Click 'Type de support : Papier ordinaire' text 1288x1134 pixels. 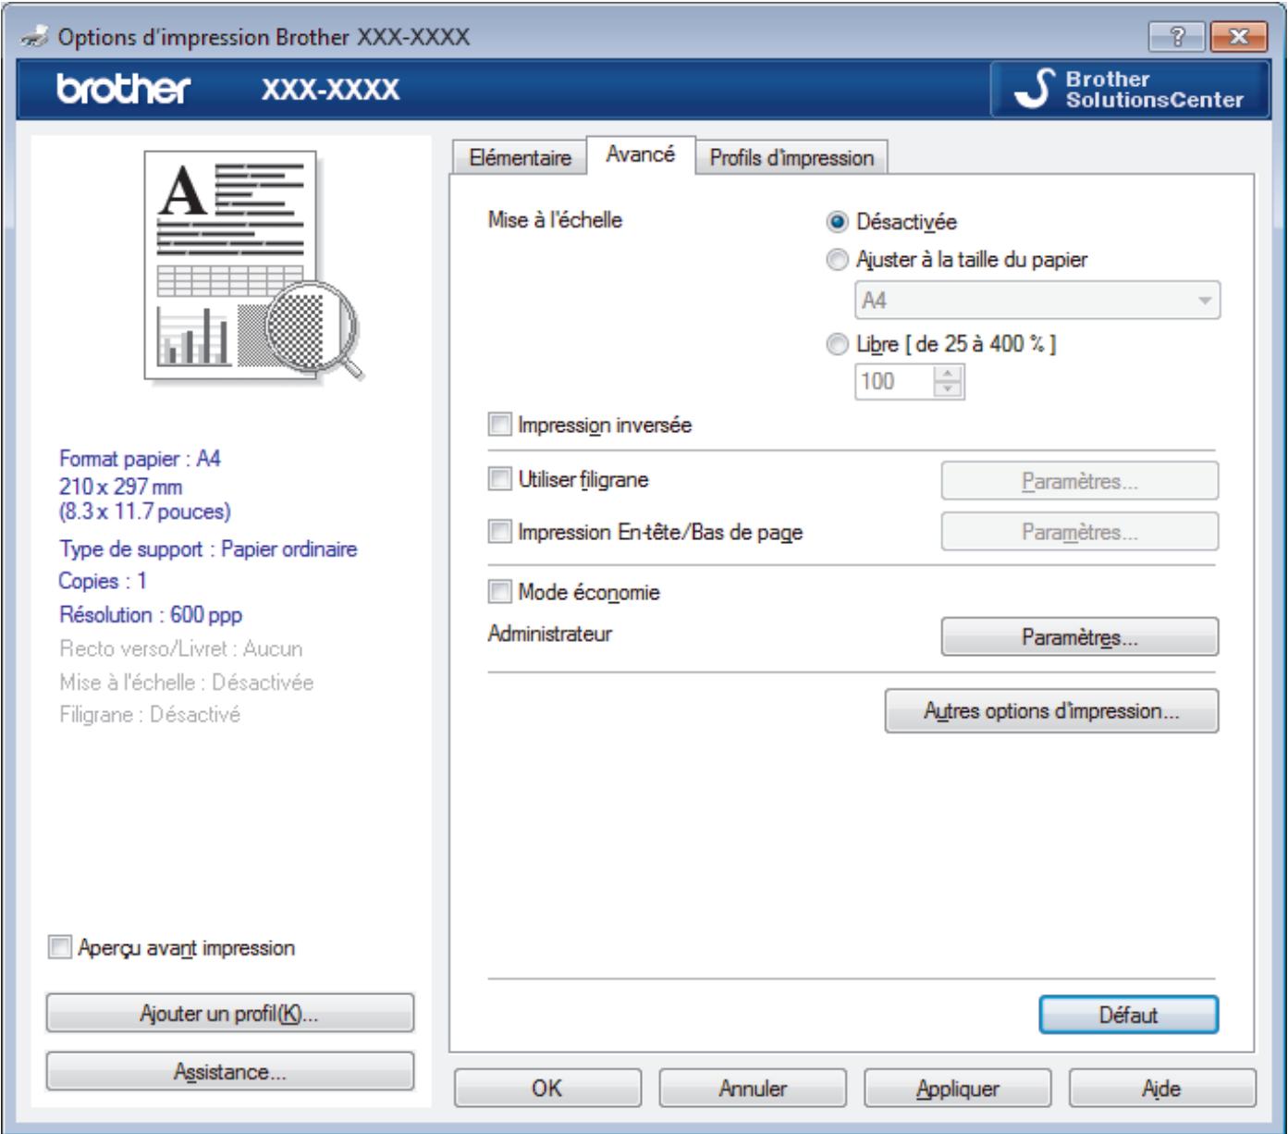click(208, 549)
